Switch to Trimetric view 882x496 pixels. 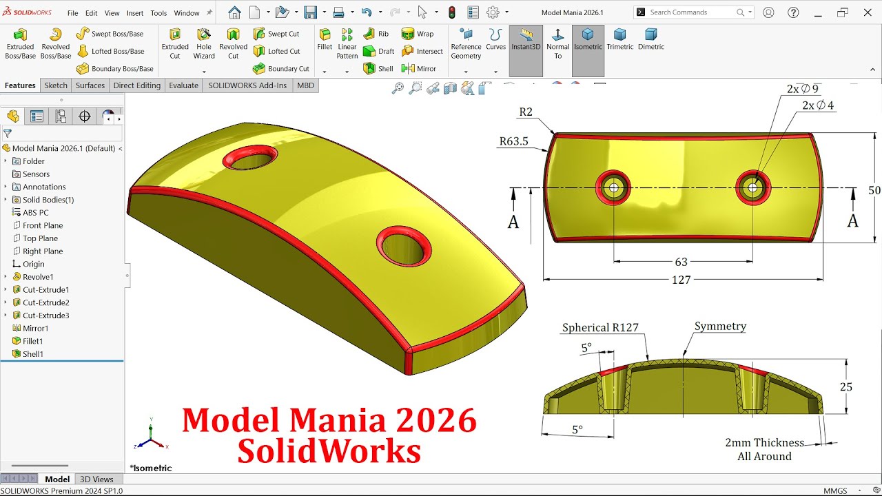[620, 40]
